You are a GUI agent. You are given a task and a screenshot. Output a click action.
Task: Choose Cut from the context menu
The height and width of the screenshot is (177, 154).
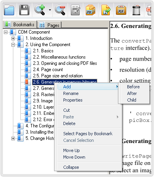click(67, 110)
